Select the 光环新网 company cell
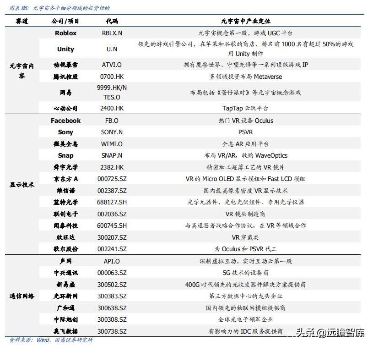The width and height of the screenshot is (373, 346). tap(65, 296)
